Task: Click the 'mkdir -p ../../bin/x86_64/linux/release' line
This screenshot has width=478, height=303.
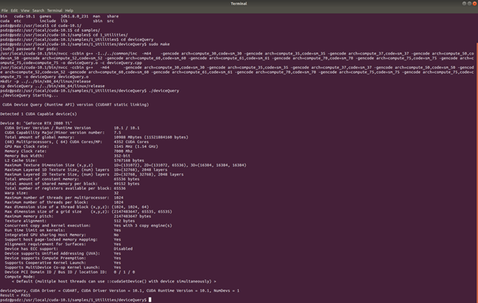Action: (x=45, y=81)
